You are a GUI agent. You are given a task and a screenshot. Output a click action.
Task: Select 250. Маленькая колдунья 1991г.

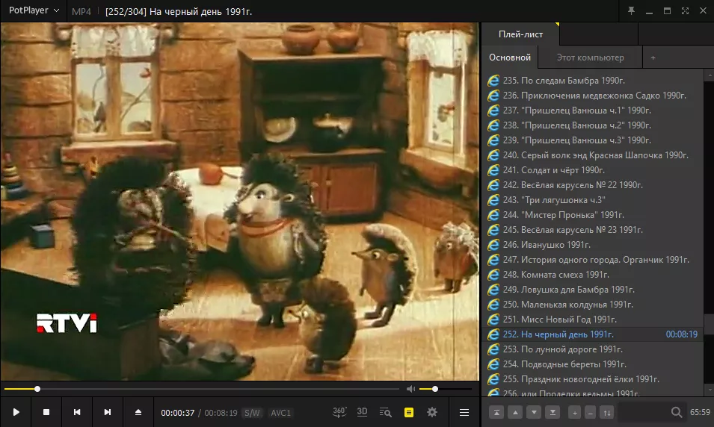coord(593,305)
